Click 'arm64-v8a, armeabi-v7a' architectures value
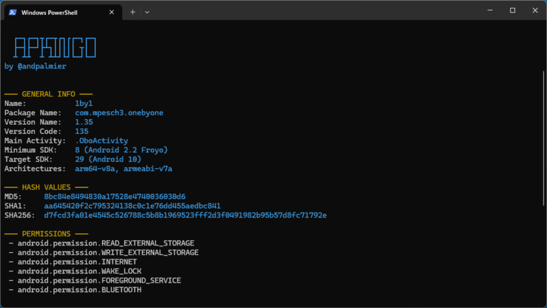The image size is (547, 308). pyautogui.click(x=123, y=169)
